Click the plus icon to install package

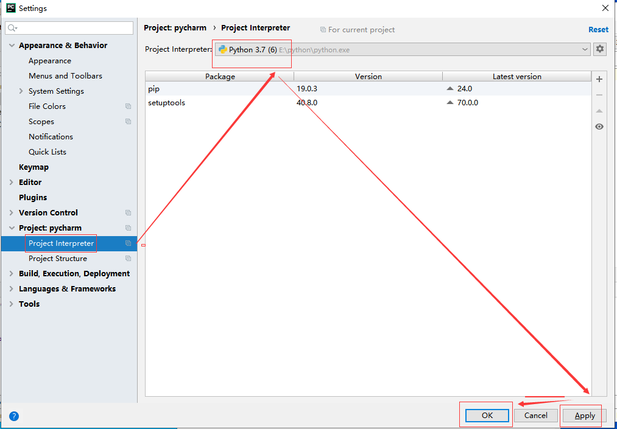599,80
